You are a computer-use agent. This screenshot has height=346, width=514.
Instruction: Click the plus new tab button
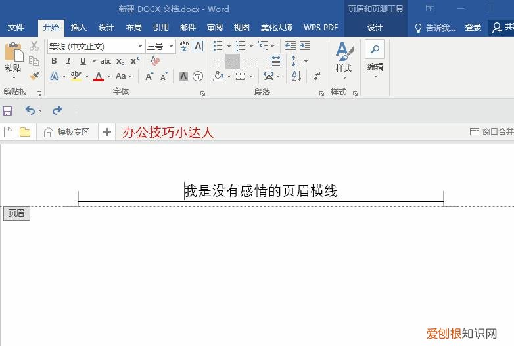point(107,132)
